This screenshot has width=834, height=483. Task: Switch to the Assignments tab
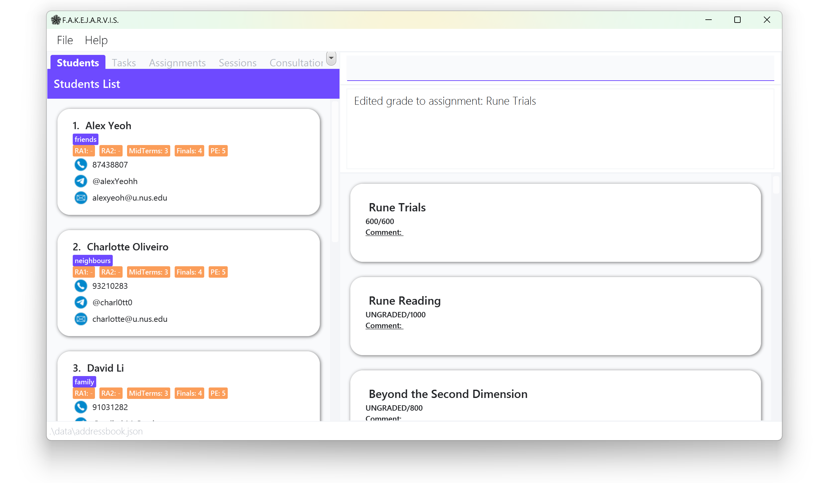click(178, 63)
